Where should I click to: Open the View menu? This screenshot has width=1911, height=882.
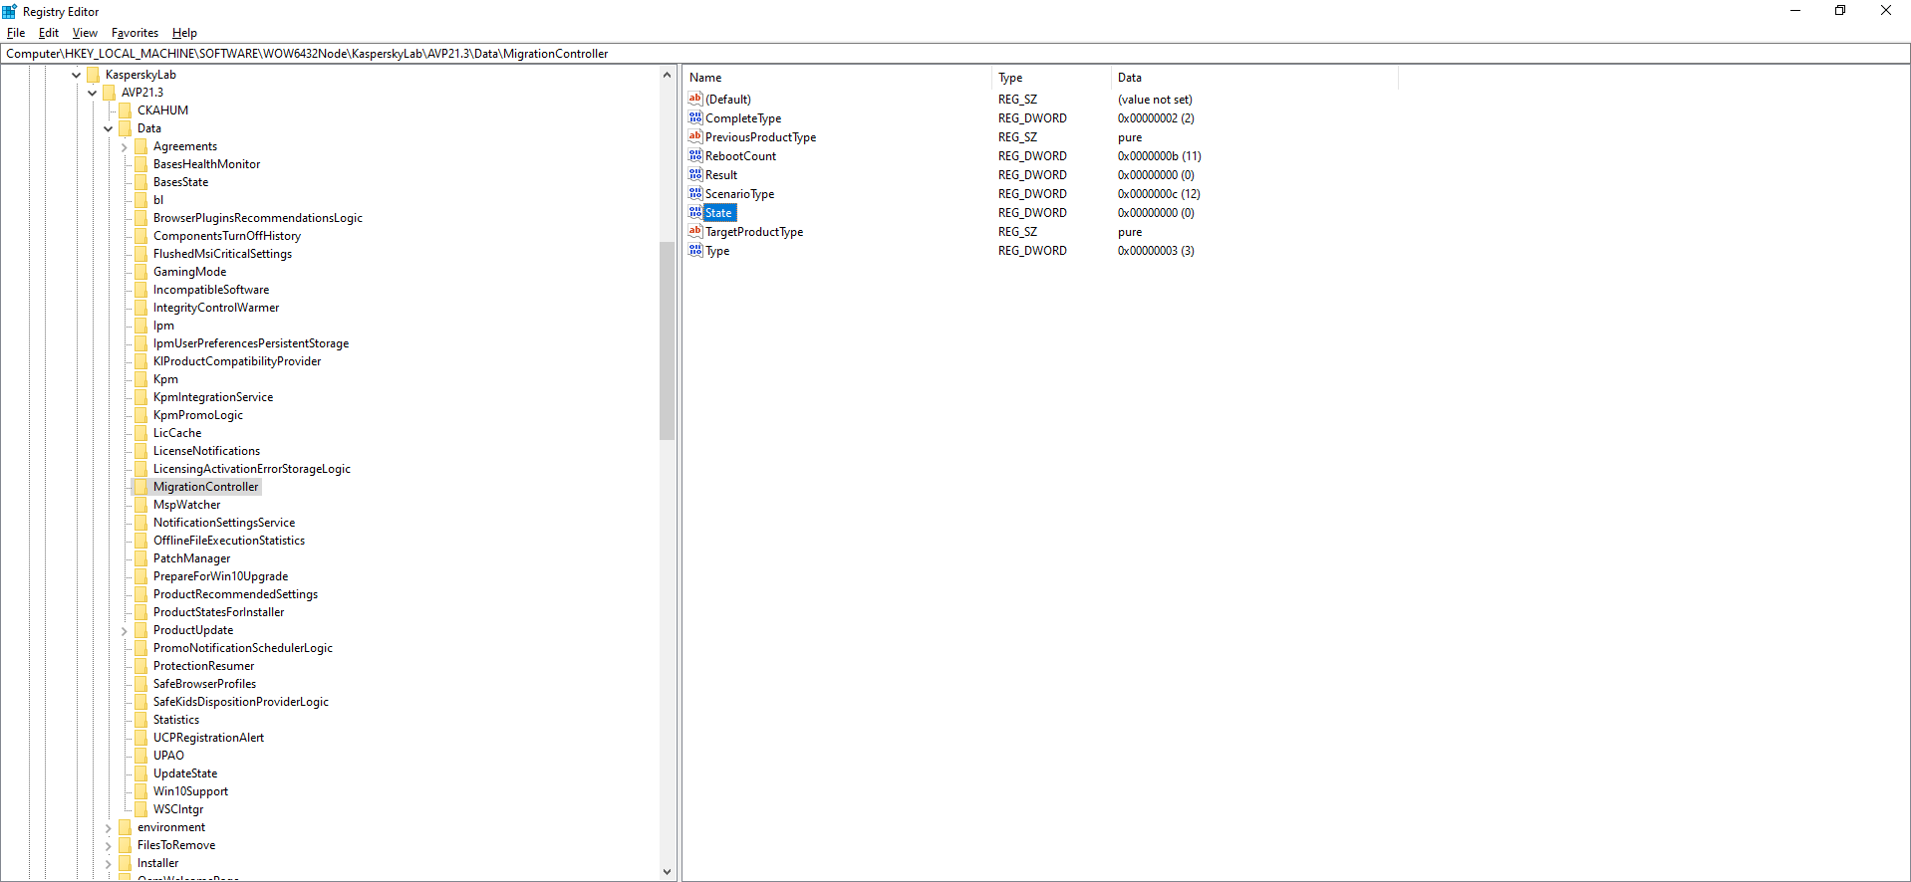tap(86, 33)
